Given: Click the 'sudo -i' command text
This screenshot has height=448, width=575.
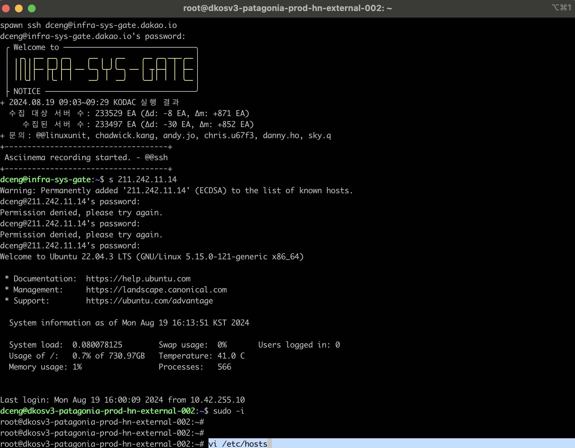Looking at the screenshot, I should 229,411.
